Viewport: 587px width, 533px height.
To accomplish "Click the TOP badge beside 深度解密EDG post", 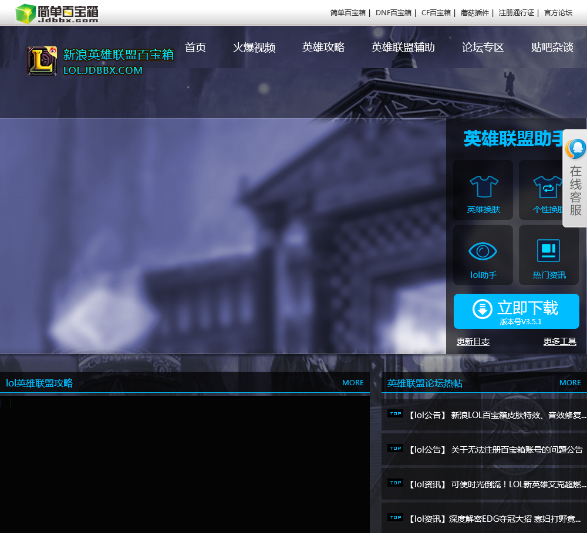I will 395,518.
